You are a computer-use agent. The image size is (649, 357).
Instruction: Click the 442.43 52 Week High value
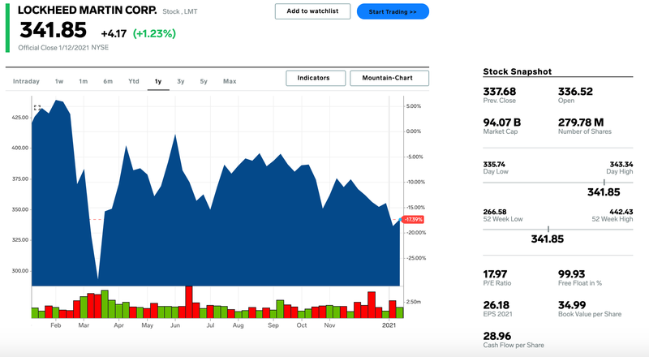coord(621,212)
